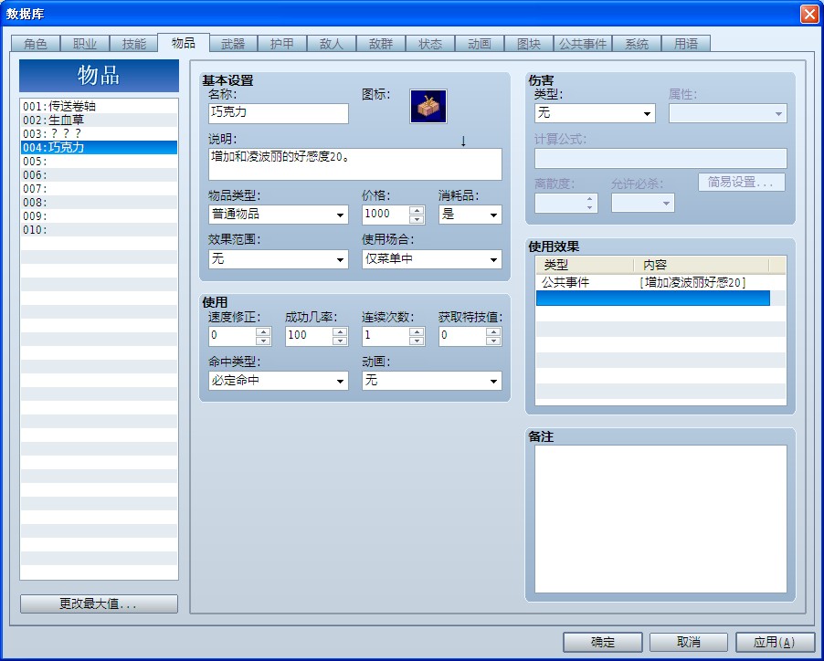Open the 动画 dropdown
The height and width of the screenshot is (661, 824).
tap(431, 381)
